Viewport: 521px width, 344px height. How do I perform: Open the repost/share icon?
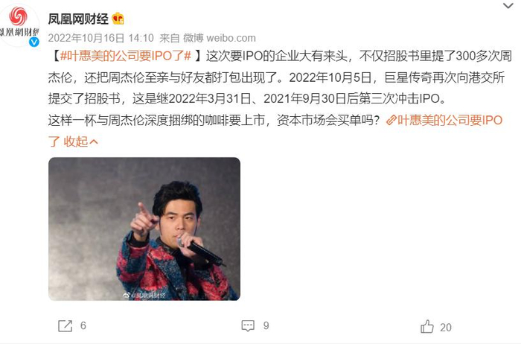point(65,325)
